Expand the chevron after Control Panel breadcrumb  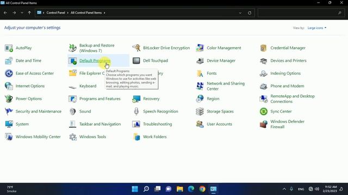coord(67,13)
